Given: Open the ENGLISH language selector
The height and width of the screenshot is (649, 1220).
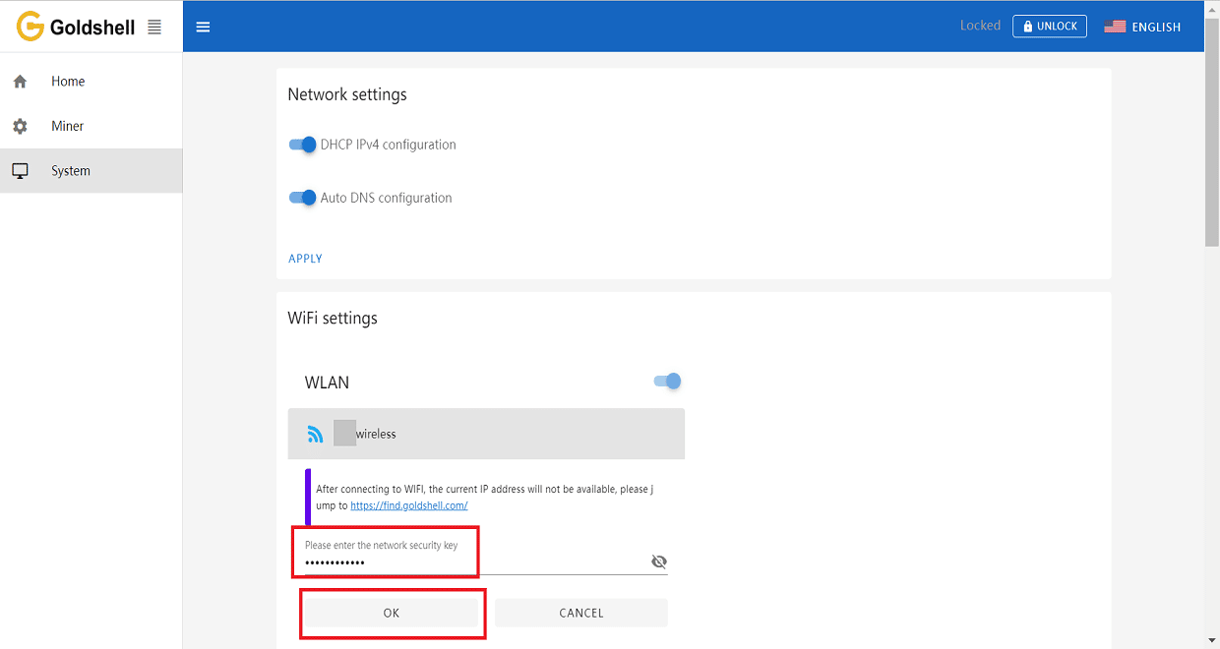Looking at the screenshot, I should pos(1142,27).
